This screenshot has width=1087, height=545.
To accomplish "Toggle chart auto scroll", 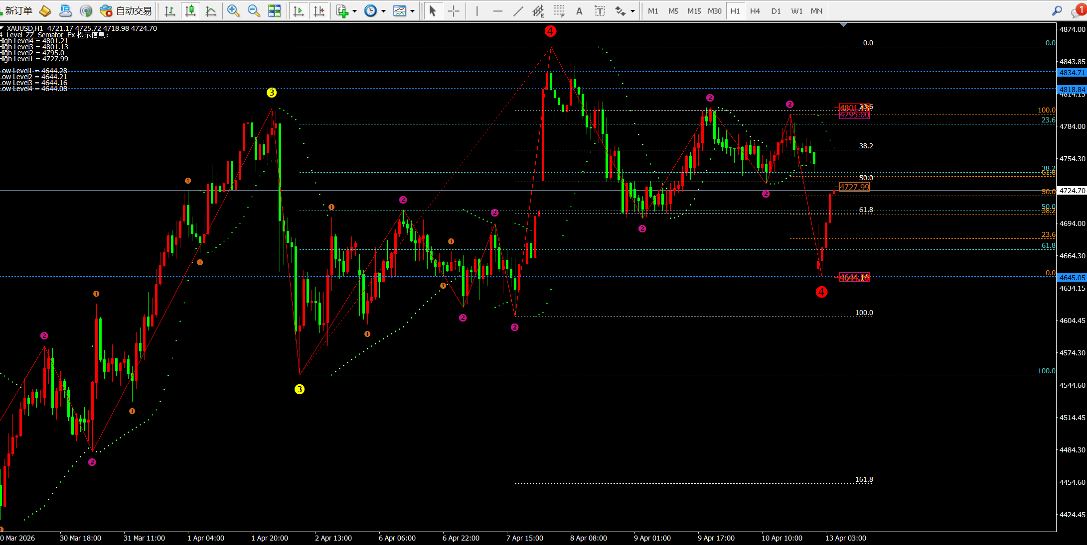I will tap(299, 10).
